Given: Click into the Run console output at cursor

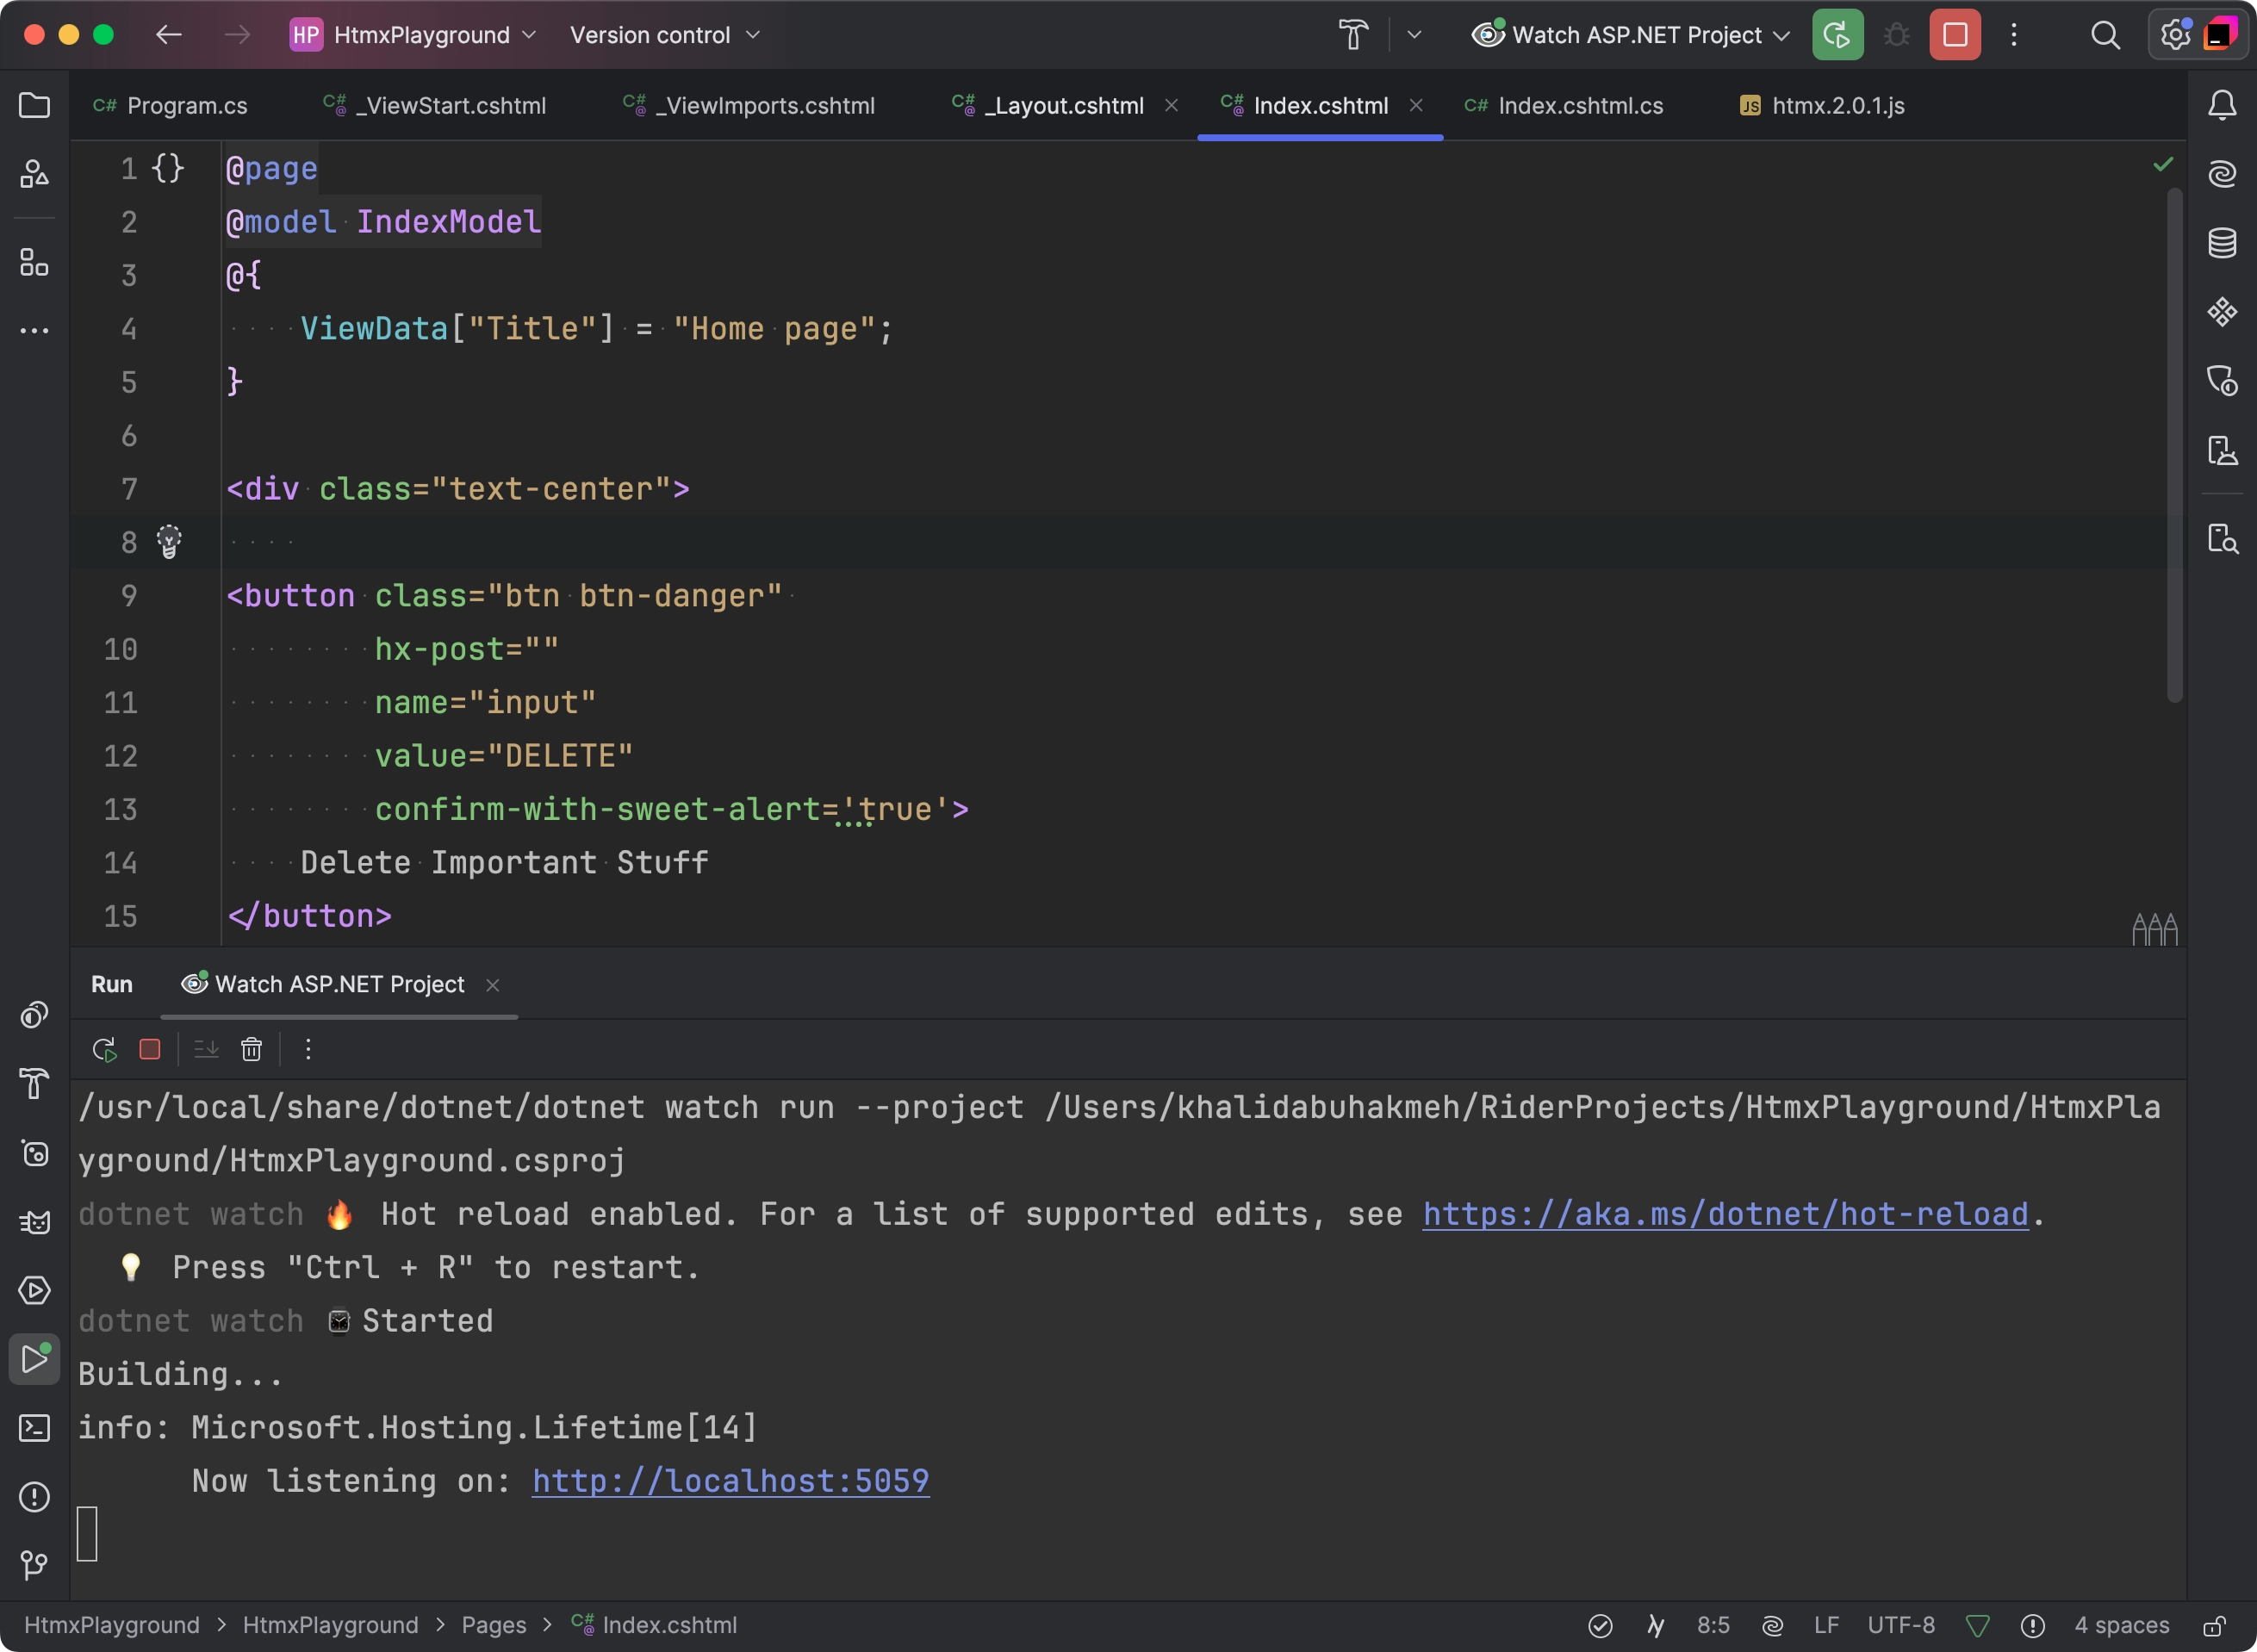Looking at the screenshot, I should pos(87,1534).
